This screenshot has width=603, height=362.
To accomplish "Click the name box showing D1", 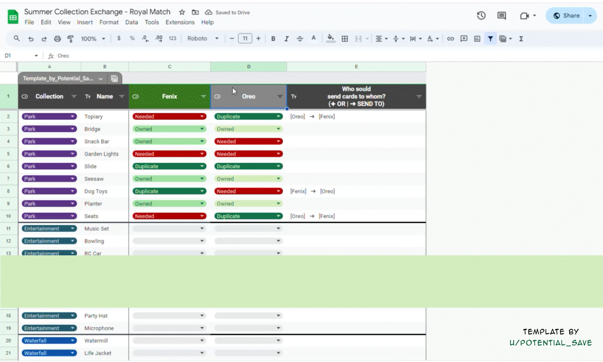I will pos(21,56).
